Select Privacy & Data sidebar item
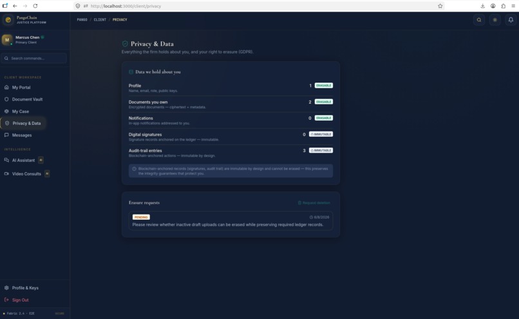 pyautogui.click(x=23, y=123)
